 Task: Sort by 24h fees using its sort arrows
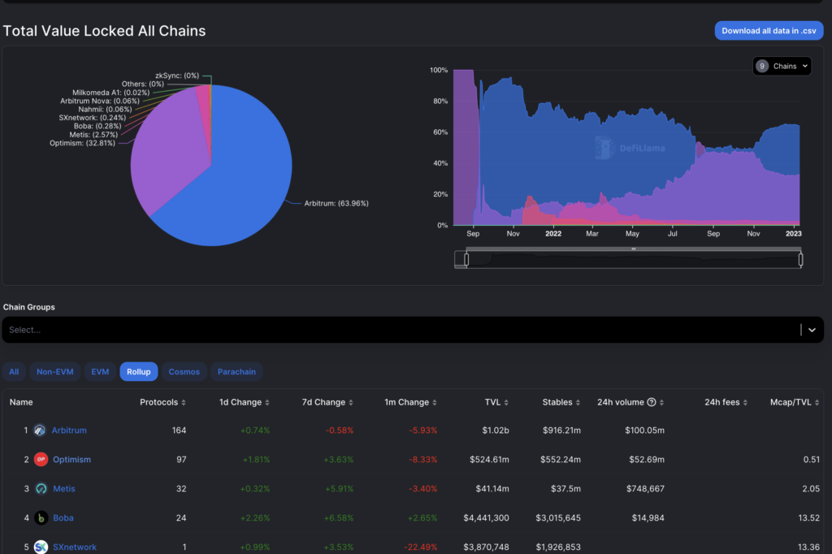(x=746, y=403)
